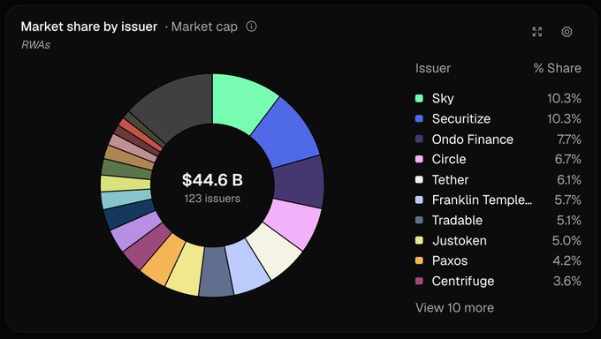Click the Justoken yellow legend swatch
Image resolution: width=601 pixels, height=339 pixels.
pyautogui.click(x=419, y=240)
